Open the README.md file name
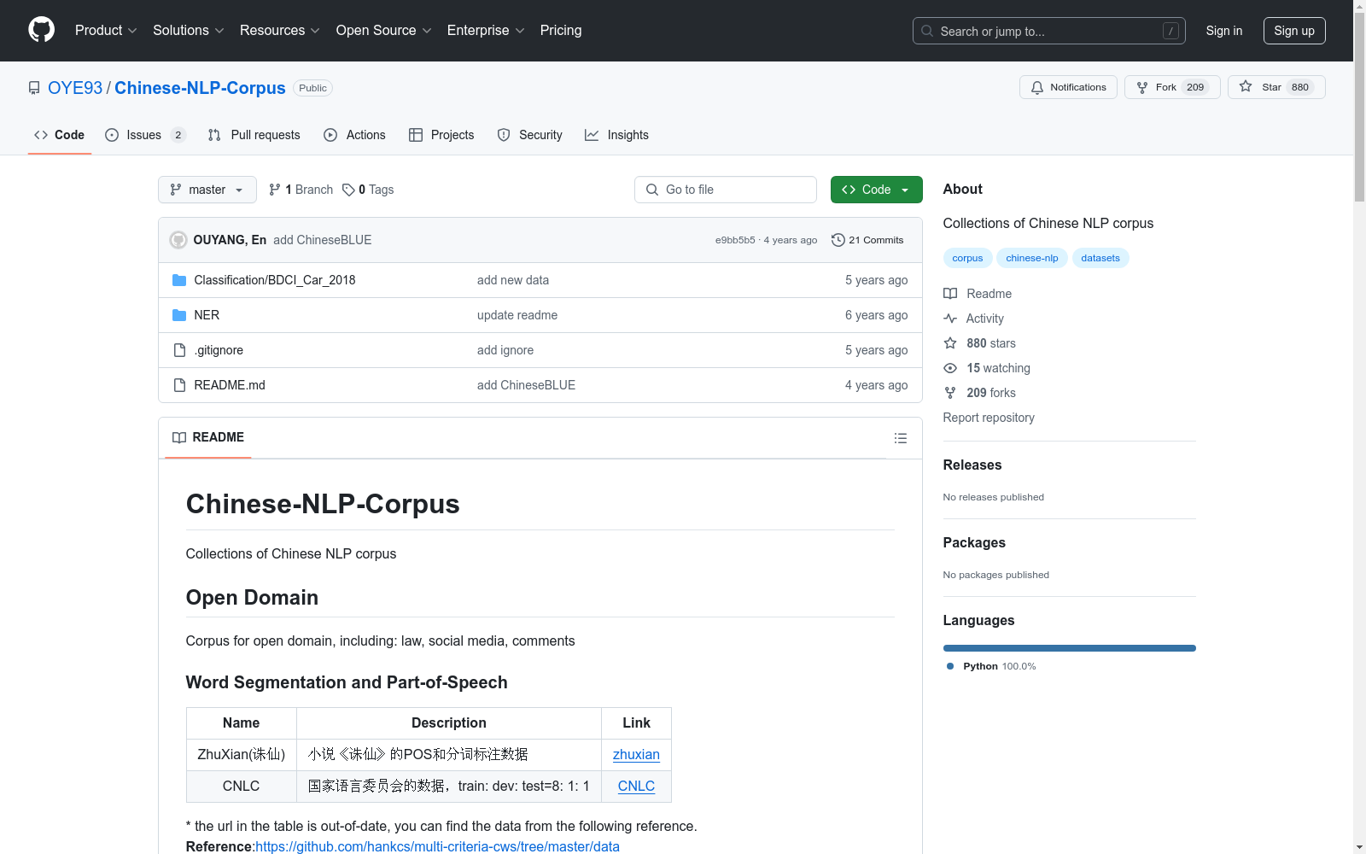 click(x=230, y=385)
